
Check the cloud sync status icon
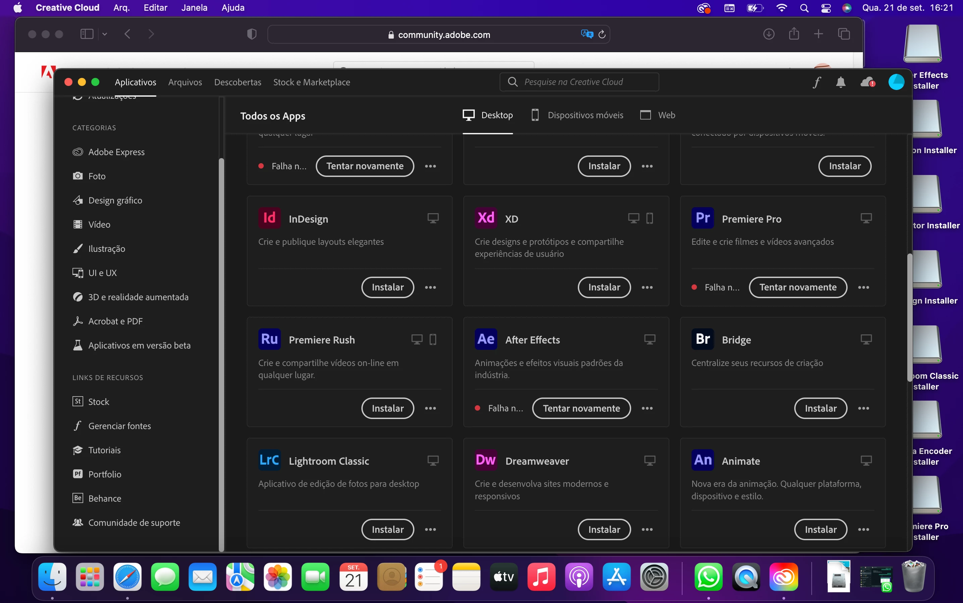pyautogui.click(x=868, y=82)
